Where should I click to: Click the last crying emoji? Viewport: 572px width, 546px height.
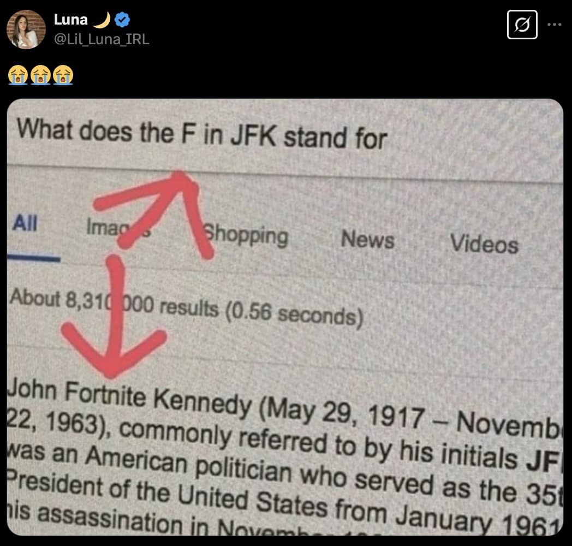click(63, 75)
